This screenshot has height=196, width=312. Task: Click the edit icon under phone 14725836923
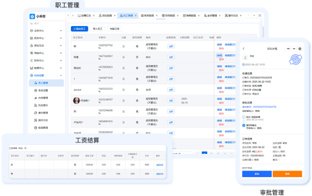pyautogui.click(x=99, y=70)
